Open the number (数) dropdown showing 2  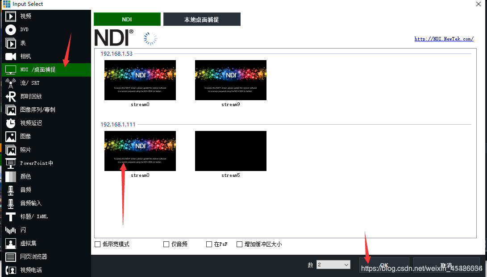pyautogui.click(x=333, y=265)
